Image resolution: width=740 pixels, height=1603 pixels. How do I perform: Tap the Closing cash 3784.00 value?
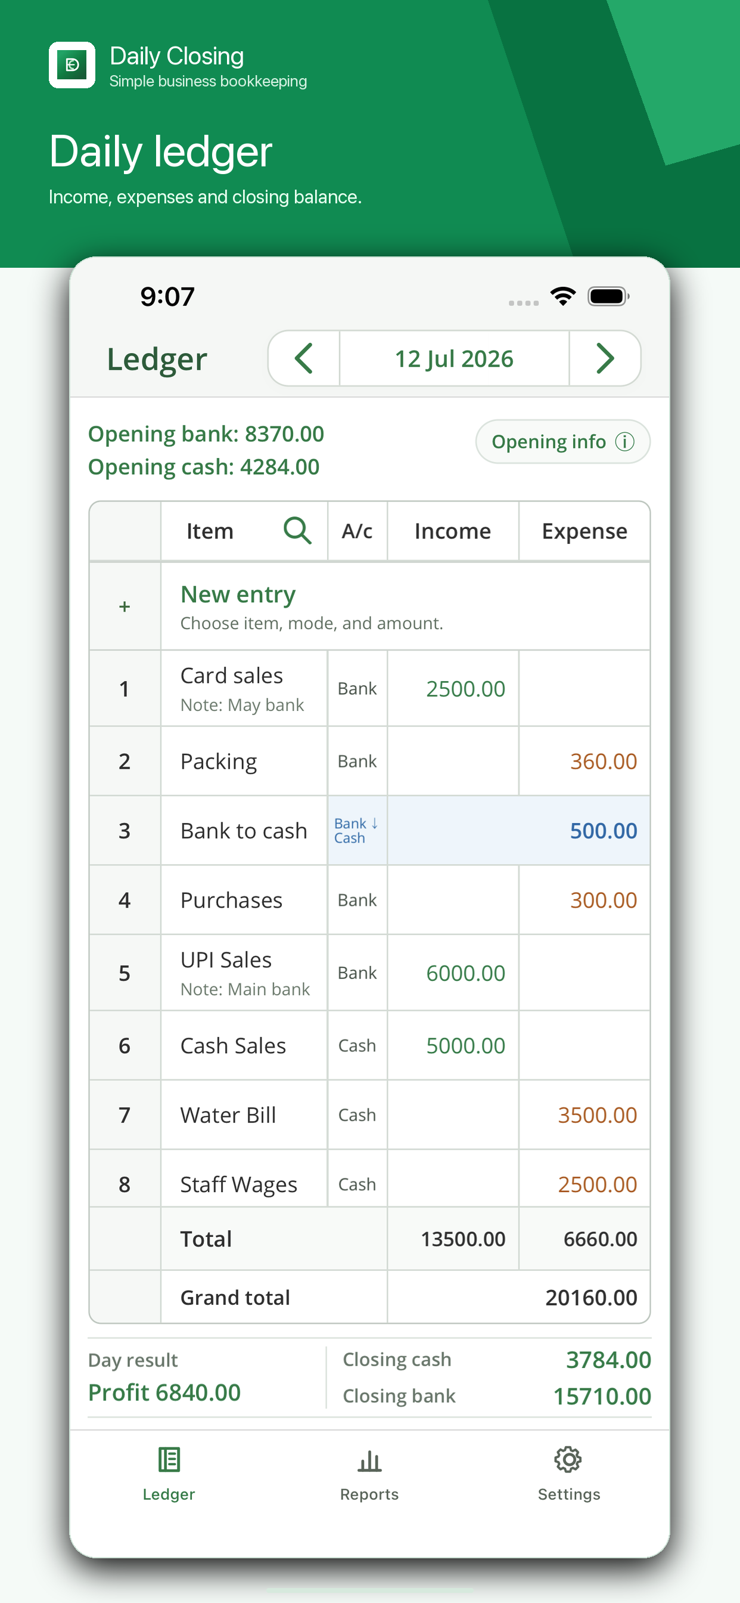(x=608, y=1360)
